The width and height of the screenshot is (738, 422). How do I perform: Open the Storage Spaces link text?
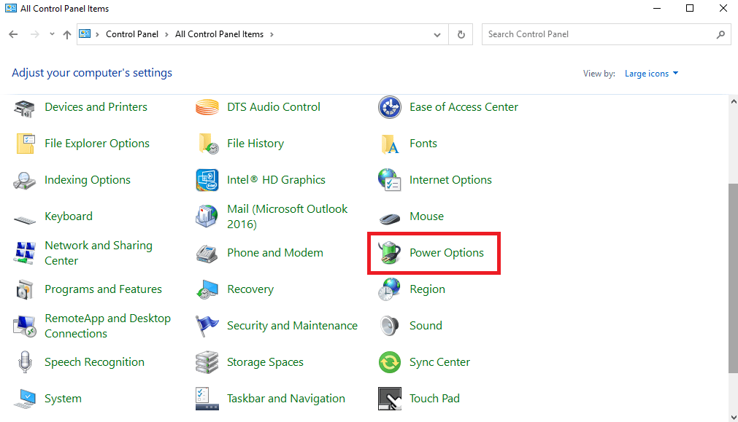tap(265, 362)
